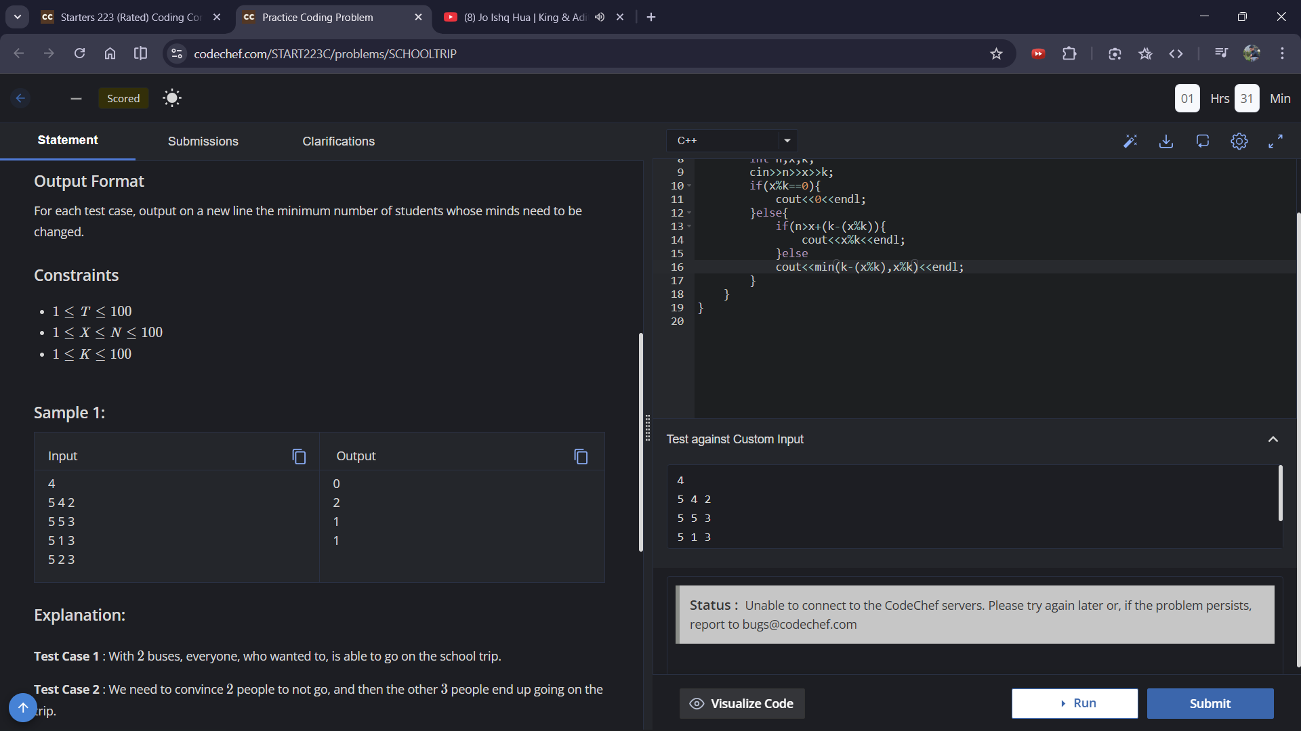Open the browser tab search dropdown
The width and height of the screenshot is (1301, 731).
coord(18,17)
